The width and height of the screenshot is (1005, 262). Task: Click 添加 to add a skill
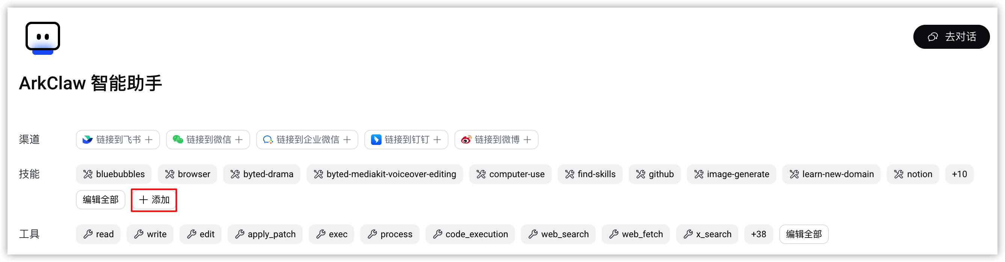click(154, 200)
